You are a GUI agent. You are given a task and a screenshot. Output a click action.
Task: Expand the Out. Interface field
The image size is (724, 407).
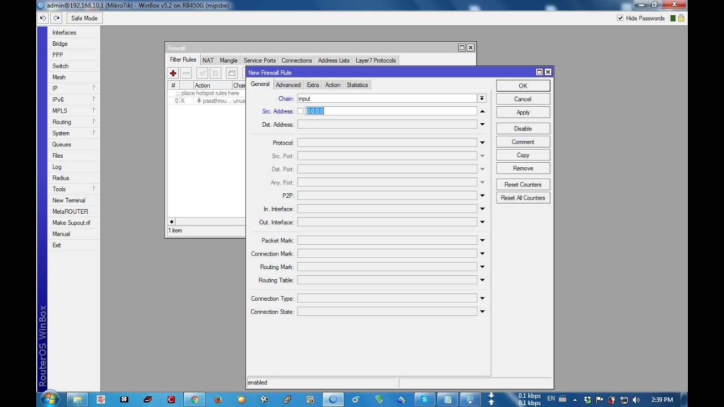(x=482, y=222)
